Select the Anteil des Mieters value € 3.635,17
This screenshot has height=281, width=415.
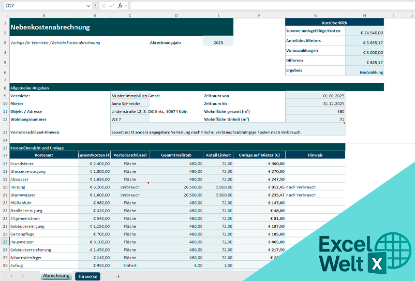pyautogui.click(x=364, y=41)
